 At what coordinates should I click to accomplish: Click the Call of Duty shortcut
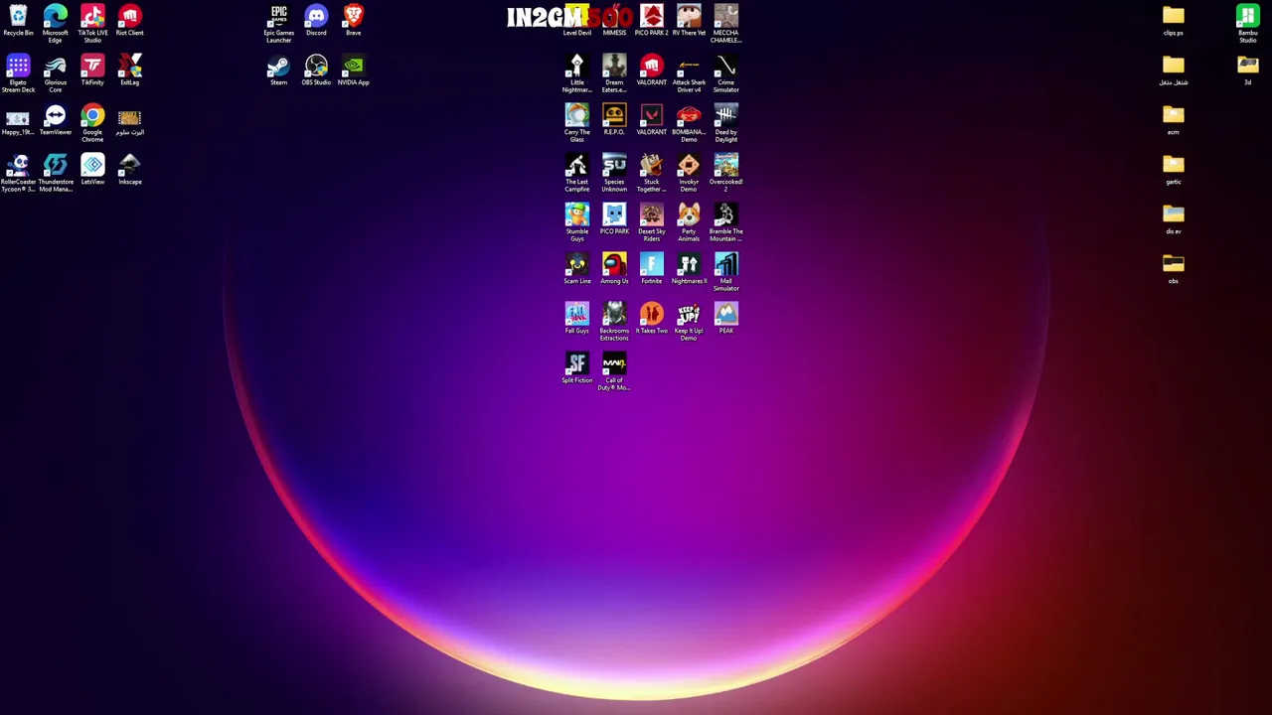tap(614, 363)
